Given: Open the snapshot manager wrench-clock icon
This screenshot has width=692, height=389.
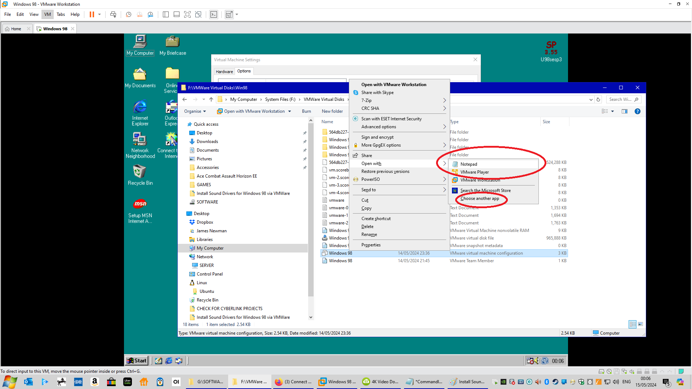Looking at the screenshot, I should pos(150,14).
